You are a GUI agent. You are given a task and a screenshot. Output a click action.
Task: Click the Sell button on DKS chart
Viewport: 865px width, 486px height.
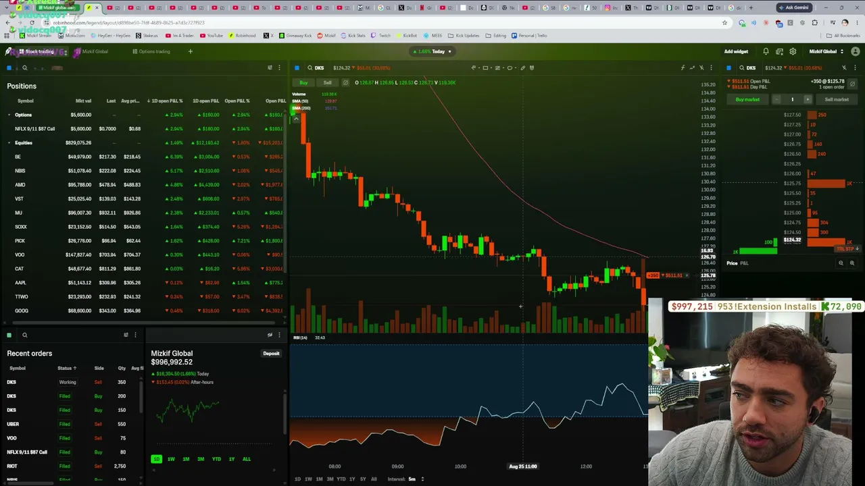pos(327,82)
